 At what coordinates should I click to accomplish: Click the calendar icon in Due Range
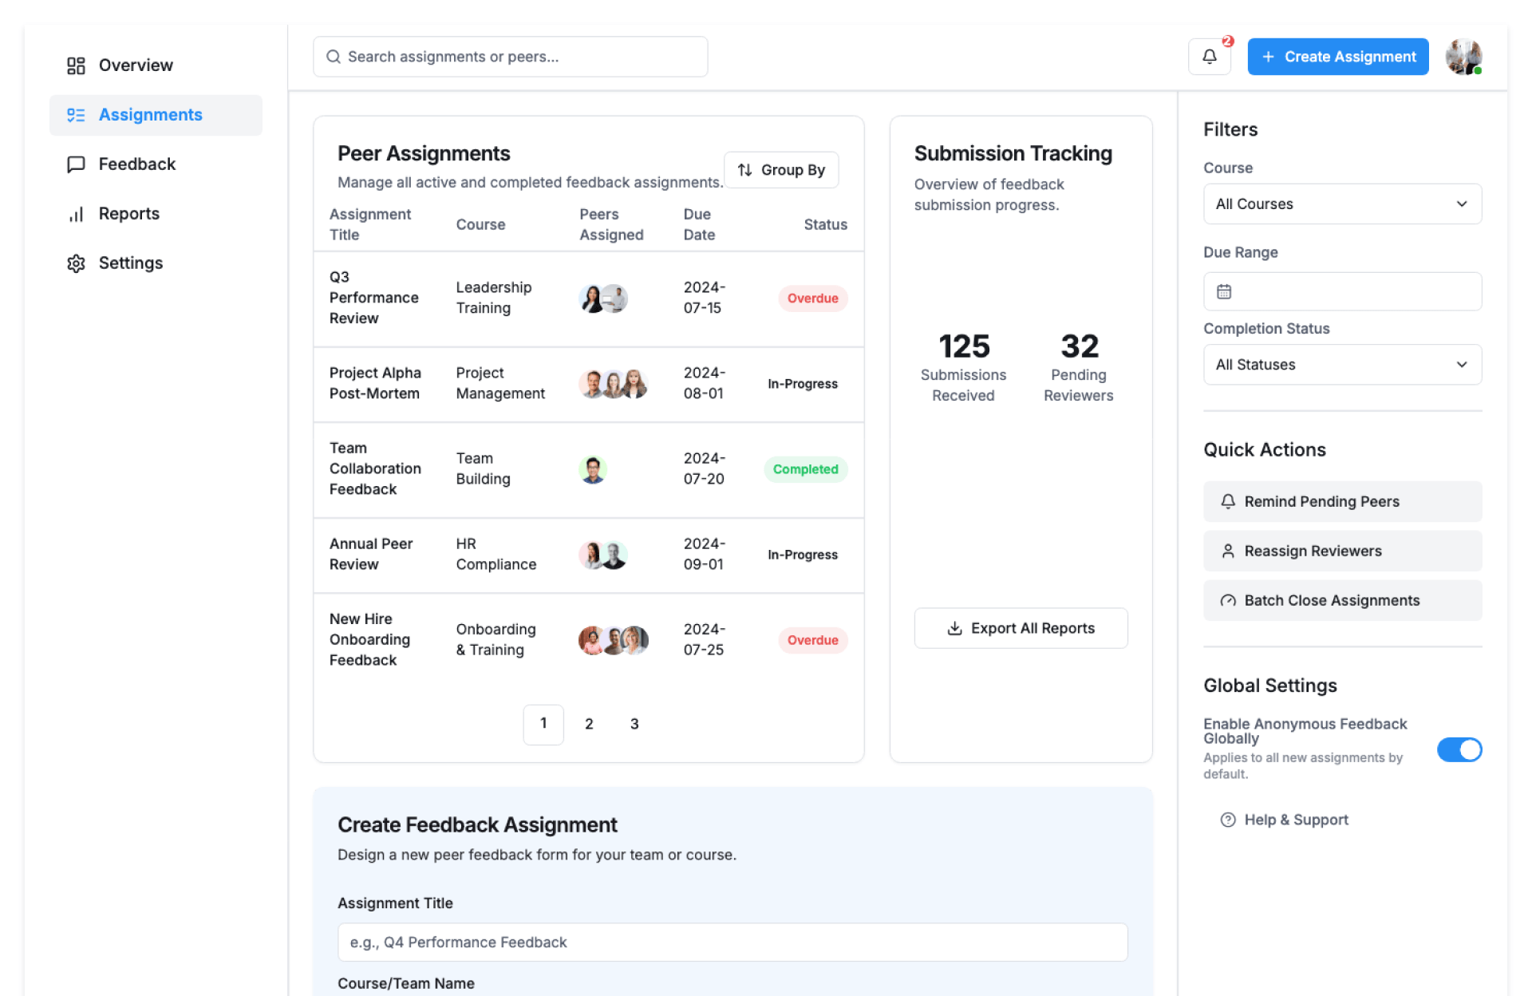(1223, 291)
